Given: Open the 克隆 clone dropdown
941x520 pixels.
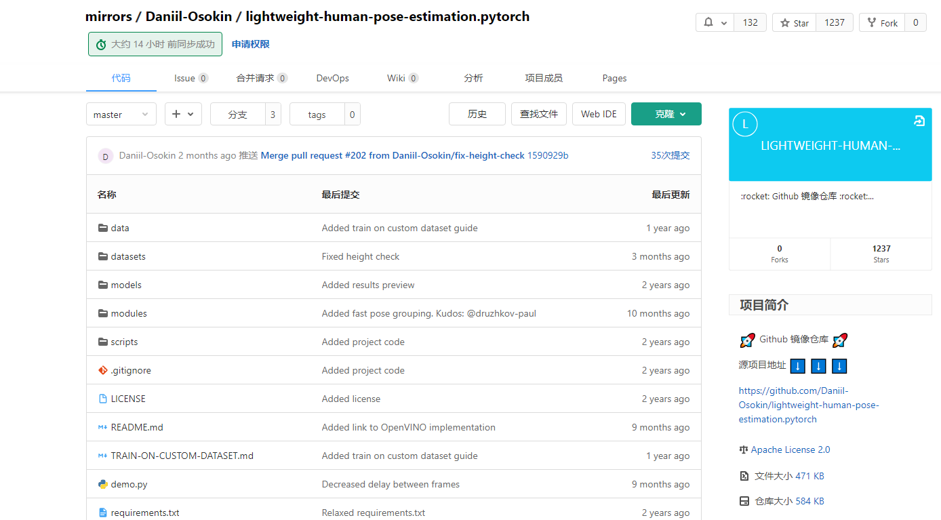Looking at the screenshot, I should (x=666, y=114).
